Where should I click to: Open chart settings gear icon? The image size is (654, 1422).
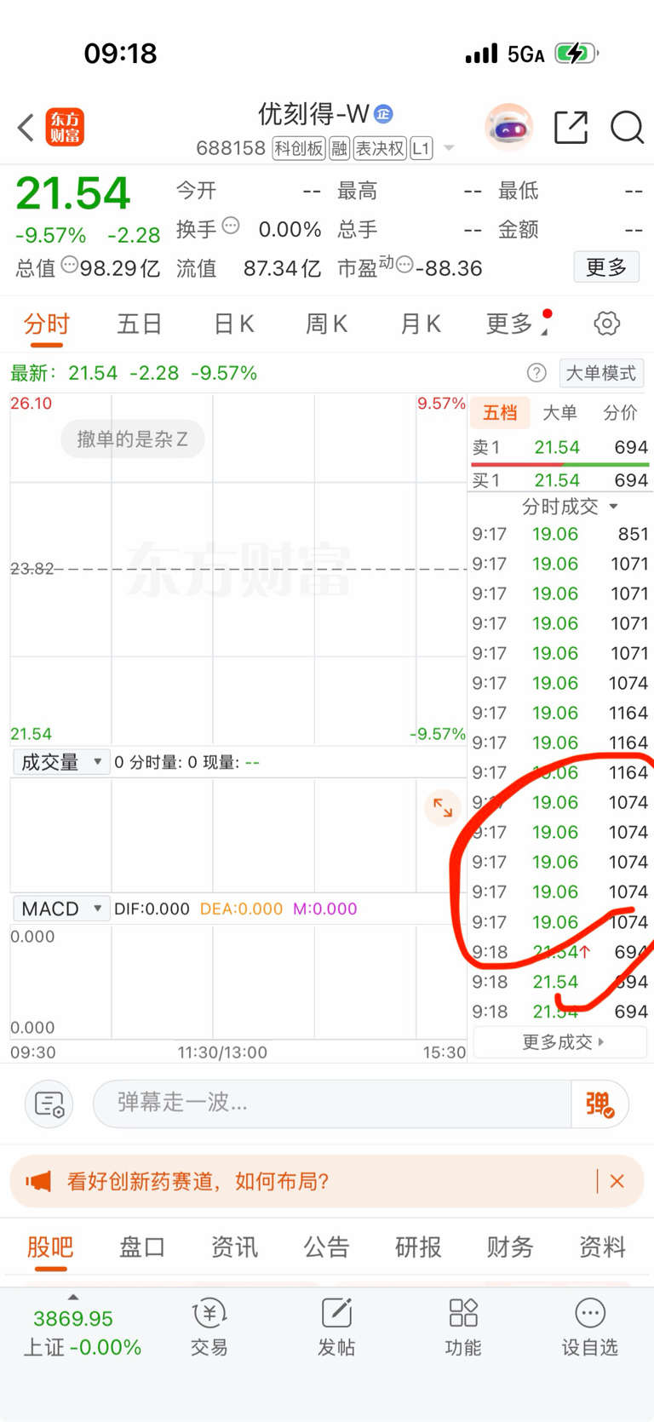(x=606, y=324)
